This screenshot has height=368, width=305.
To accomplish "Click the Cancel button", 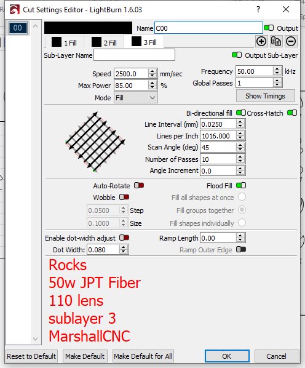I will pos(276,356).
